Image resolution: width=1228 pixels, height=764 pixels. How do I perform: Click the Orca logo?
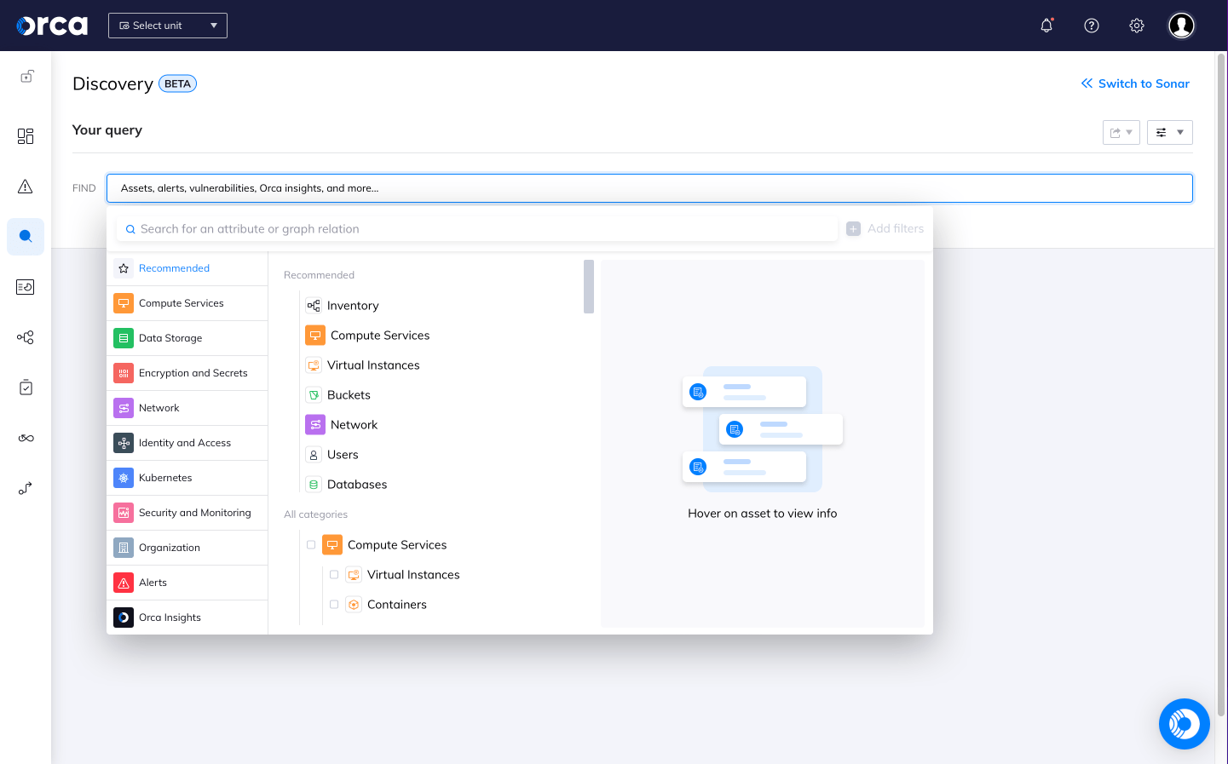pyautogui.click(x=52, y=26)
